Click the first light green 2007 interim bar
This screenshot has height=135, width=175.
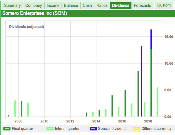pos(15,109)
